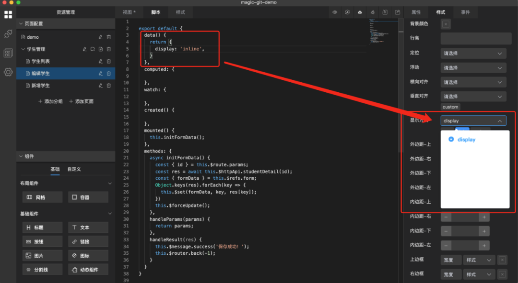Click the 添加页面 button
The height and width of the screenshot is (283, 518).
point(81,101)
